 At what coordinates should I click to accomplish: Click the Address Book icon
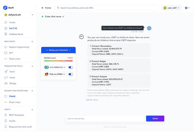click(6, 34)
